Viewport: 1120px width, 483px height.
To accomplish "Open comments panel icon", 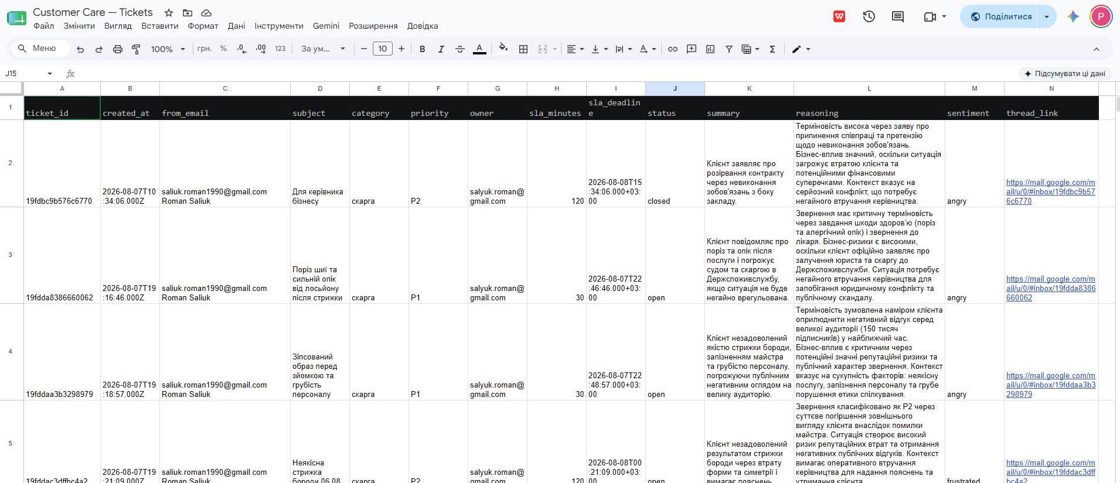I will [898, 16].
